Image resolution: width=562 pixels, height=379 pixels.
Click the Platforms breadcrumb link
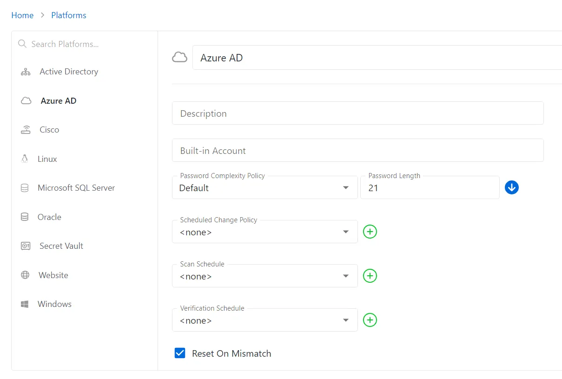coord(68,15)
